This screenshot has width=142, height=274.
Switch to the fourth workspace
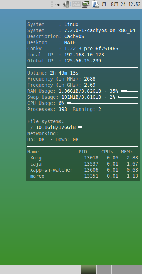(135, 270)
